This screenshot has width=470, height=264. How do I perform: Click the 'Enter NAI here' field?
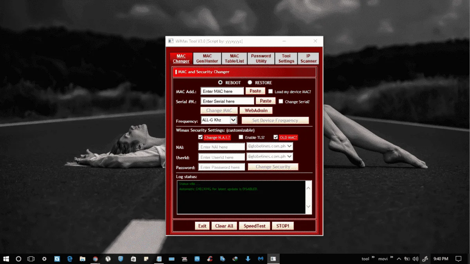click(222, 147)
